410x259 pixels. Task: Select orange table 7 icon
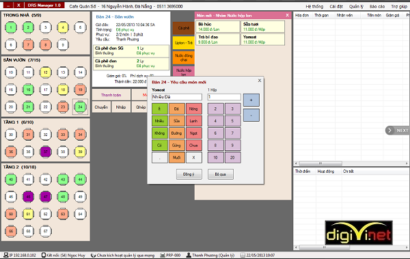pyautogui.click(x=28, y=44)
